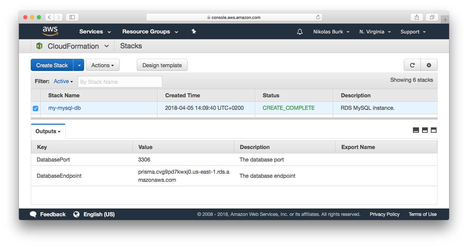Click the pin shortcut icon in the navbar
468x247 pixels.
coord(194,31)
